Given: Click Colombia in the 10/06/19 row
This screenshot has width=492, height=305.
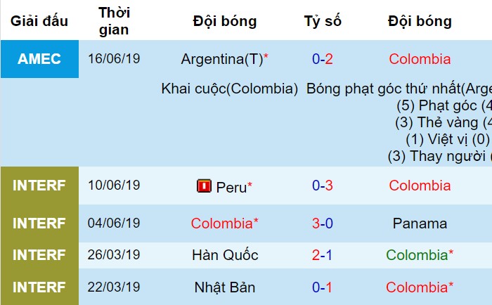Looking at the screenshot, I should pyautogui.click(x=420, y=186).
